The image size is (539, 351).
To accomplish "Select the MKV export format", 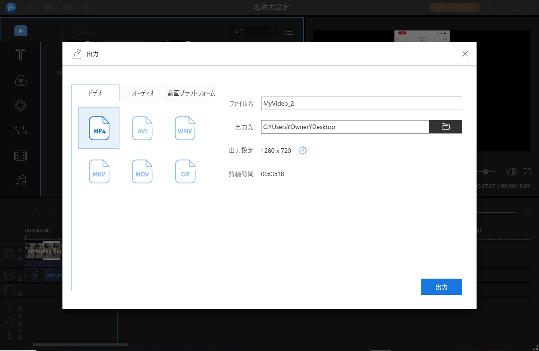I will pyautogui.click(x=99, y=171).
